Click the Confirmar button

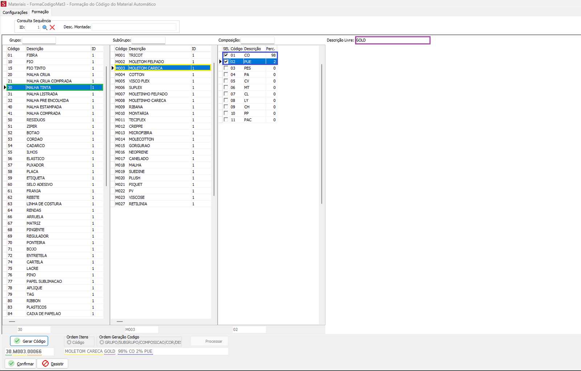21,364
